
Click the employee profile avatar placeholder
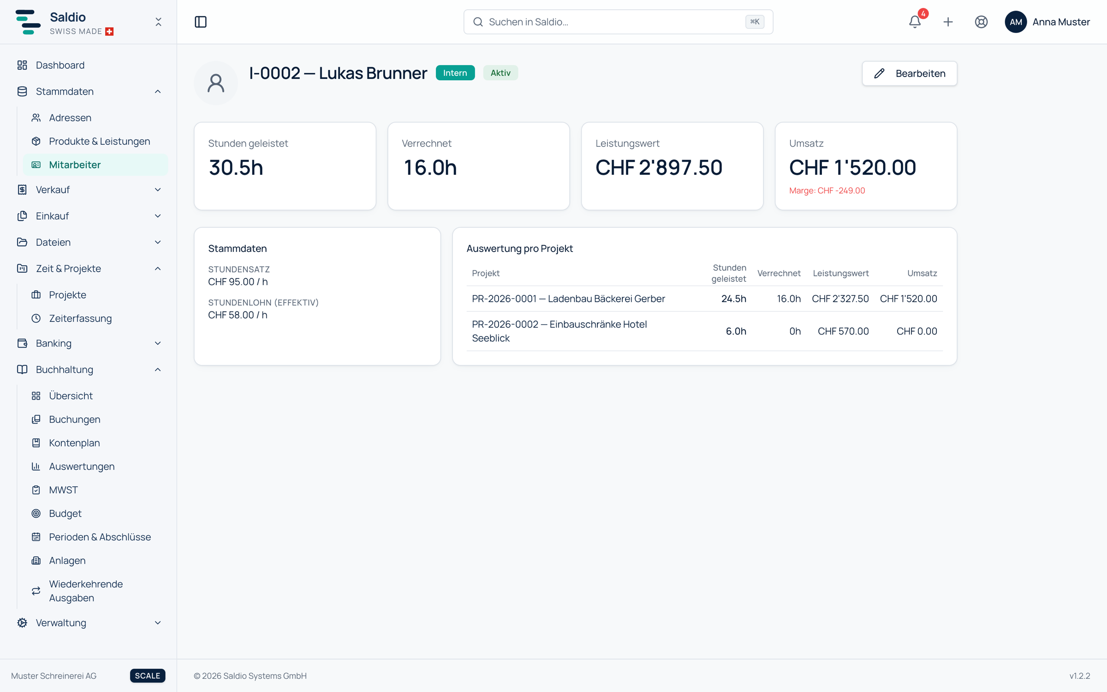pos(216,83)
